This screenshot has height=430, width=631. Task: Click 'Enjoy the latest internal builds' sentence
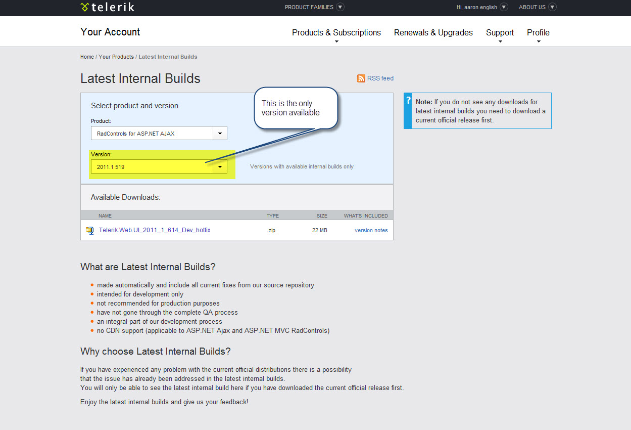pos(164,402)
